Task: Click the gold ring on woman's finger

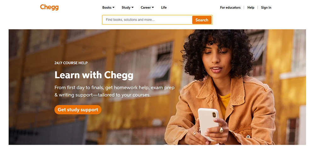Action: (221, 130)
